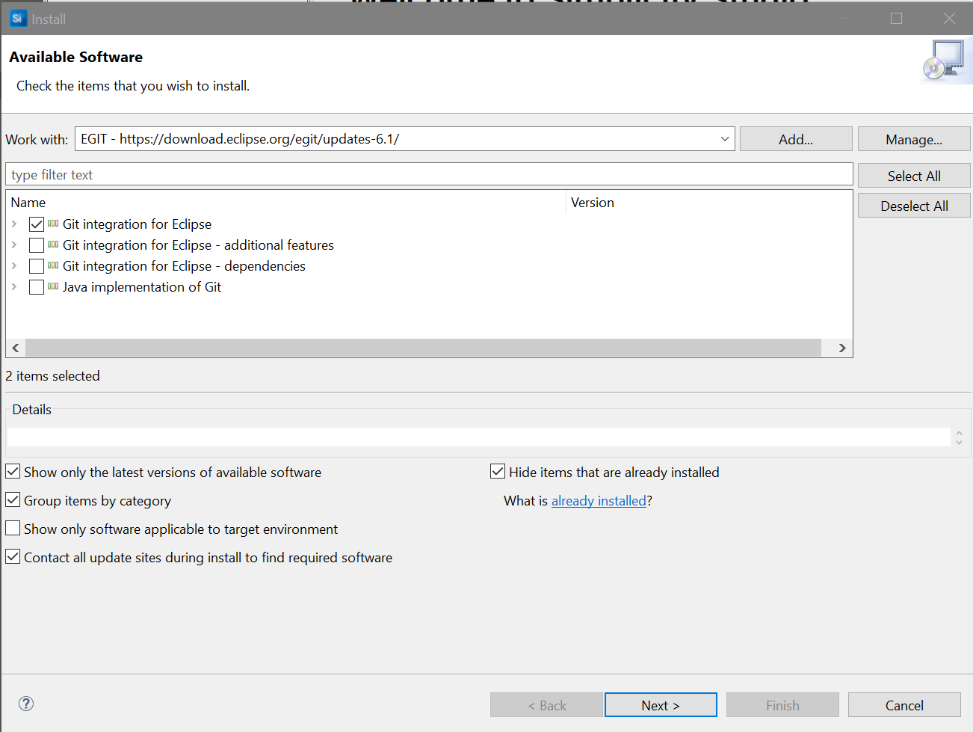Image resolution: width=973 pixels, height=732 pixels.
Task: Expand the Git integration for Eclipse node
Action: (13, 224)
